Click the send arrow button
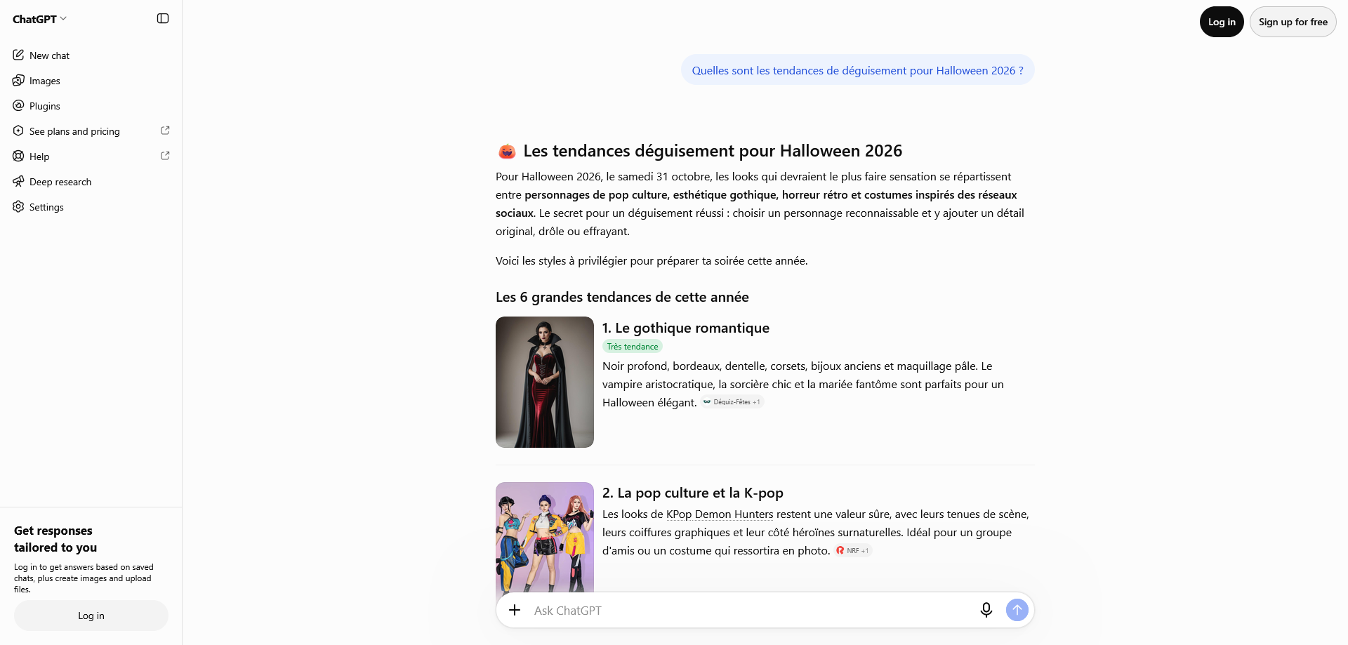 click(1017, 610)
